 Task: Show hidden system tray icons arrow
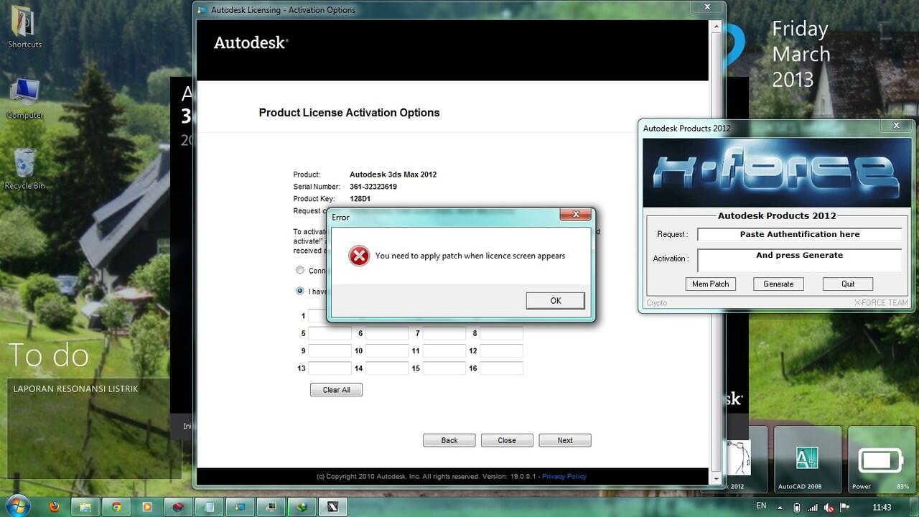tap(782, 507)
